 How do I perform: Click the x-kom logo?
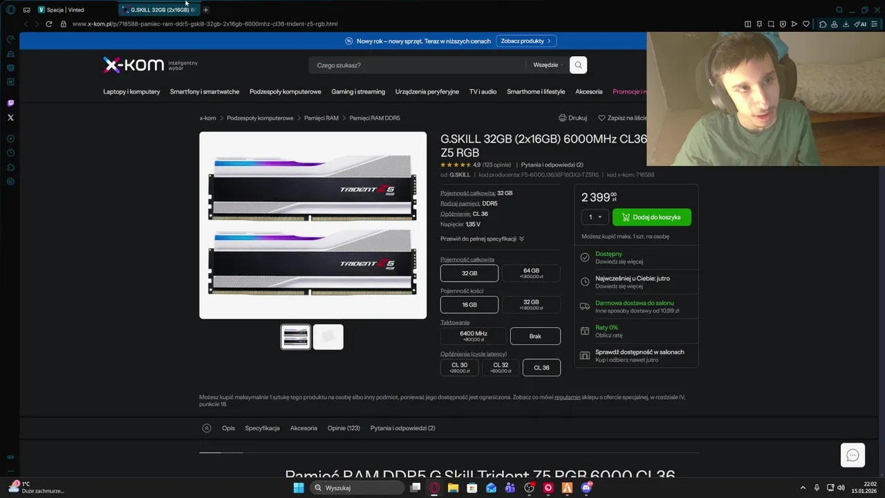pyautogui.click(x=133, y=65)
